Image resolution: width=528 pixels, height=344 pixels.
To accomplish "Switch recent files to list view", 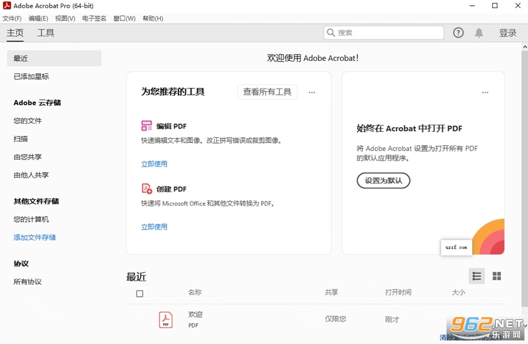I will point(476,276).
